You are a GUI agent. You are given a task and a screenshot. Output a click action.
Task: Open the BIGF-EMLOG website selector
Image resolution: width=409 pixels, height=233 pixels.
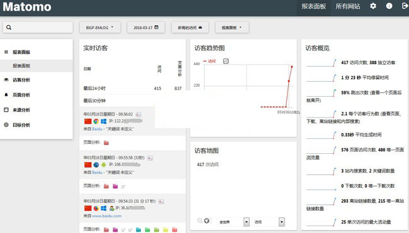[100, 28]
